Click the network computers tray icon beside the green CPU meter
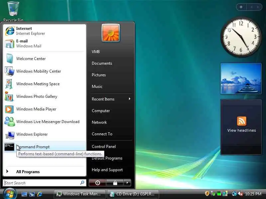266x199 pixels. pyautogui.click(x=225, y=193)
